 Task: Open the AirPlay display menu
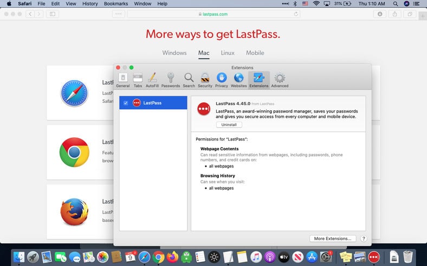coord(327,4)
